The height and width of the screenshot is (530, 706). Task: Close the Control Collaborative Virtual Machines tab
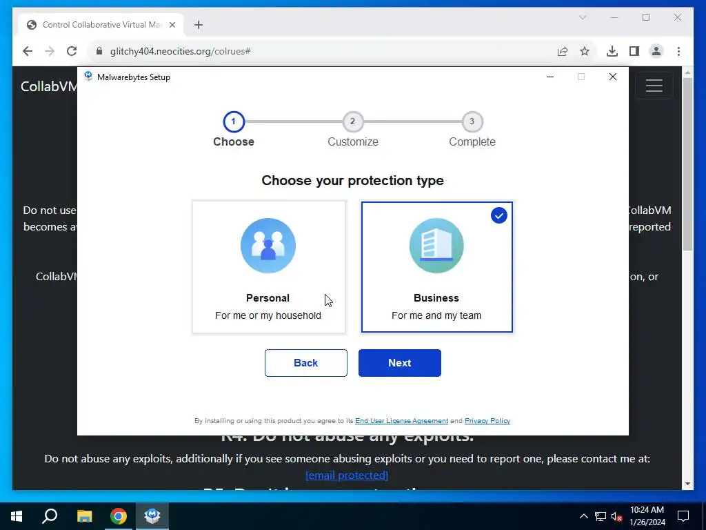172,25
